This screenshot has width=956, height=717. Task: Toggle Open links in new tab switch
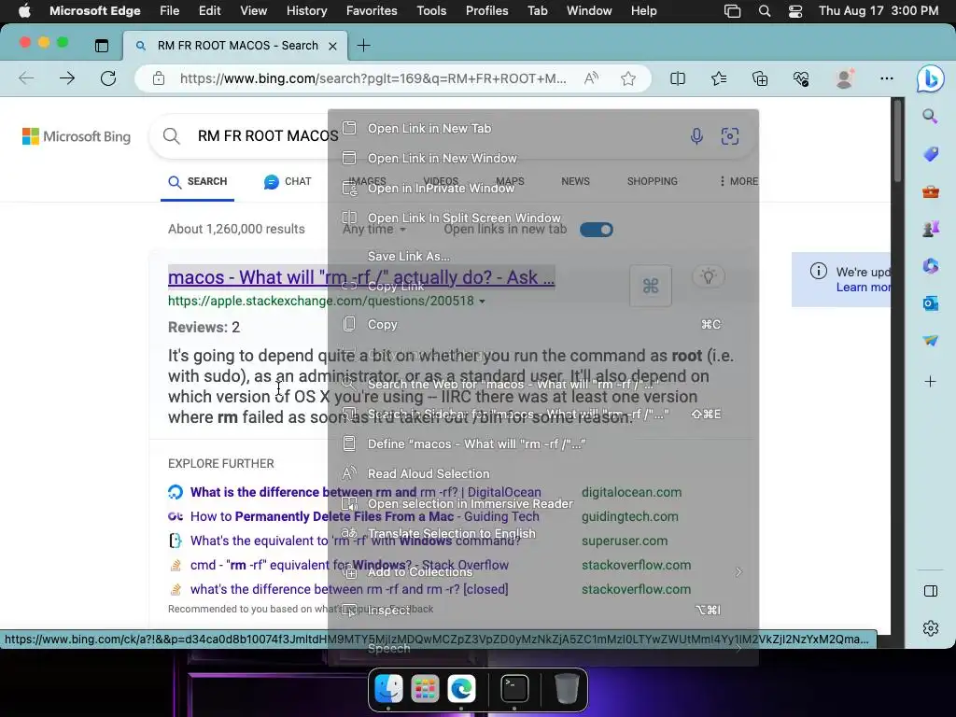point(597,230)
